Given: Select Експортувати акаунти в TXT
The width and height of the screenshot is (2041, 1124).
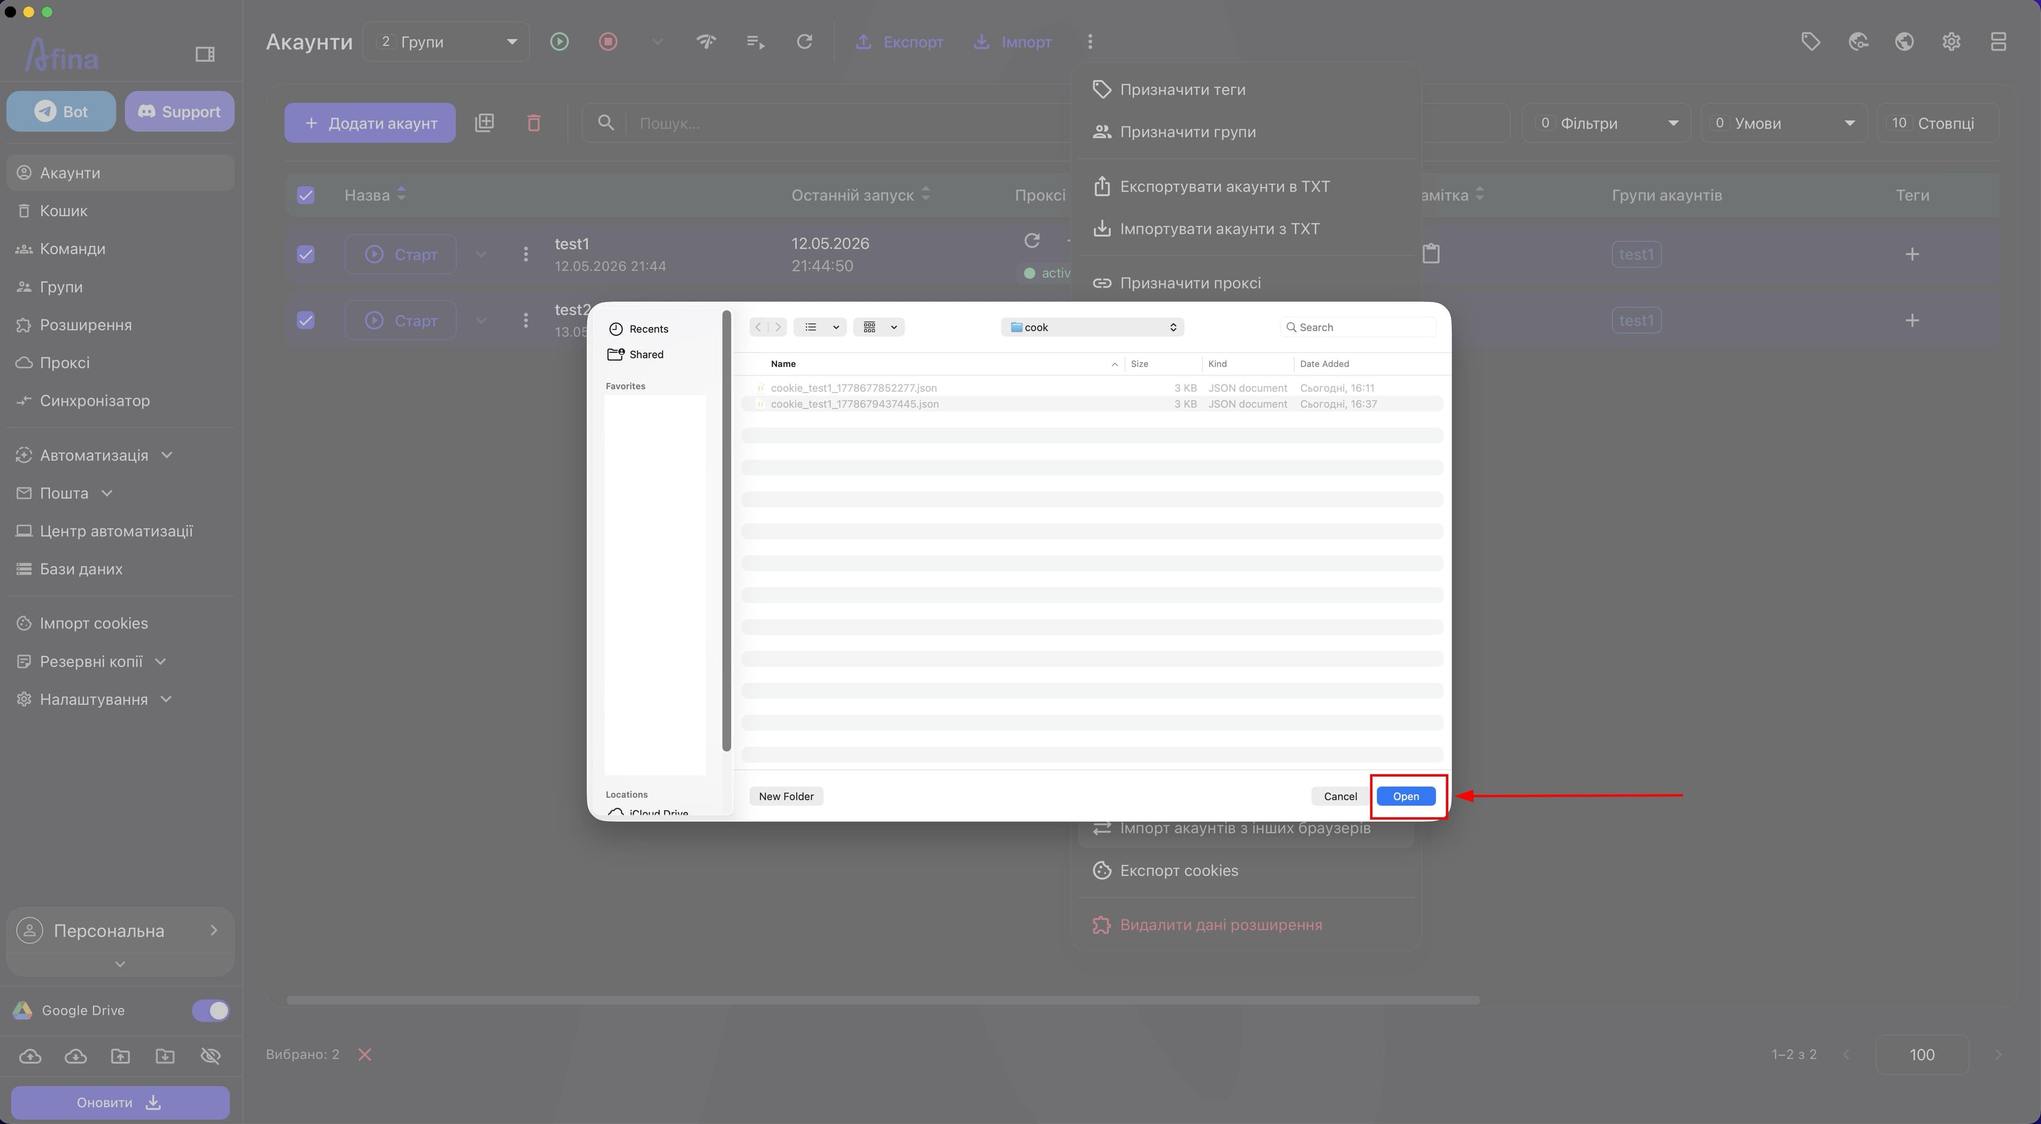Looking at the screenshot, I should (1246, 186).
